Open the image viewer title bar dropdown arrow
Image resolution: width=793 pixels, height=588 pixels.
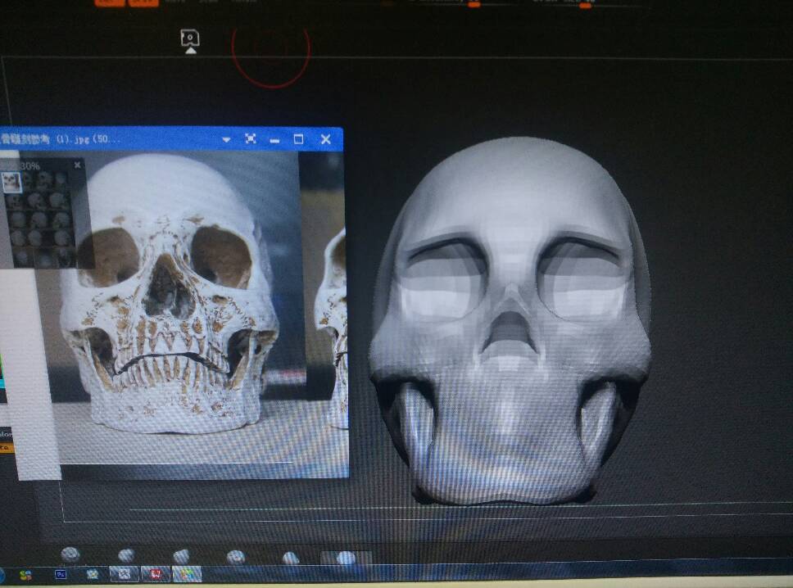226,139
